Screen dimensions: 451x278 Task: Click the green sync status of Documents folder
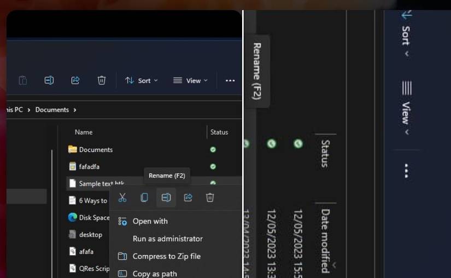pos(213,149)
